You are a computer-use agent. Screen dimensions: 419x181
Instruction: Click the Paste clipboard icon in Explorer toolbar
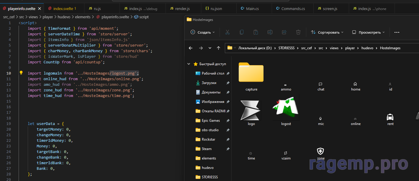(x=256, y=32)
